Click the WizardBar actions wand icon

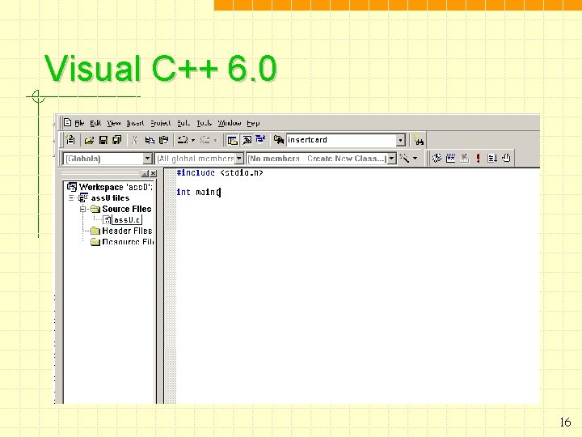[405, 159]
